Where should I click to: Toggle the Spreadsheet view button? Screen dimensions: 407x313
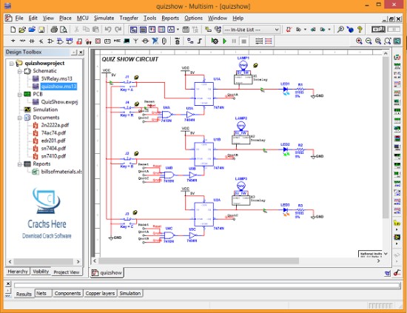pyautogui.click(x=143, y=30)
